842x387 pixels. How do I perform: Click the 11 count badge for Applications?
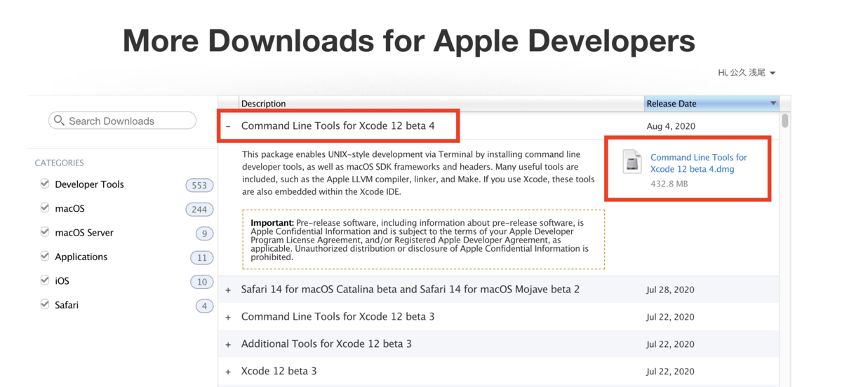[x=202, y=257]
